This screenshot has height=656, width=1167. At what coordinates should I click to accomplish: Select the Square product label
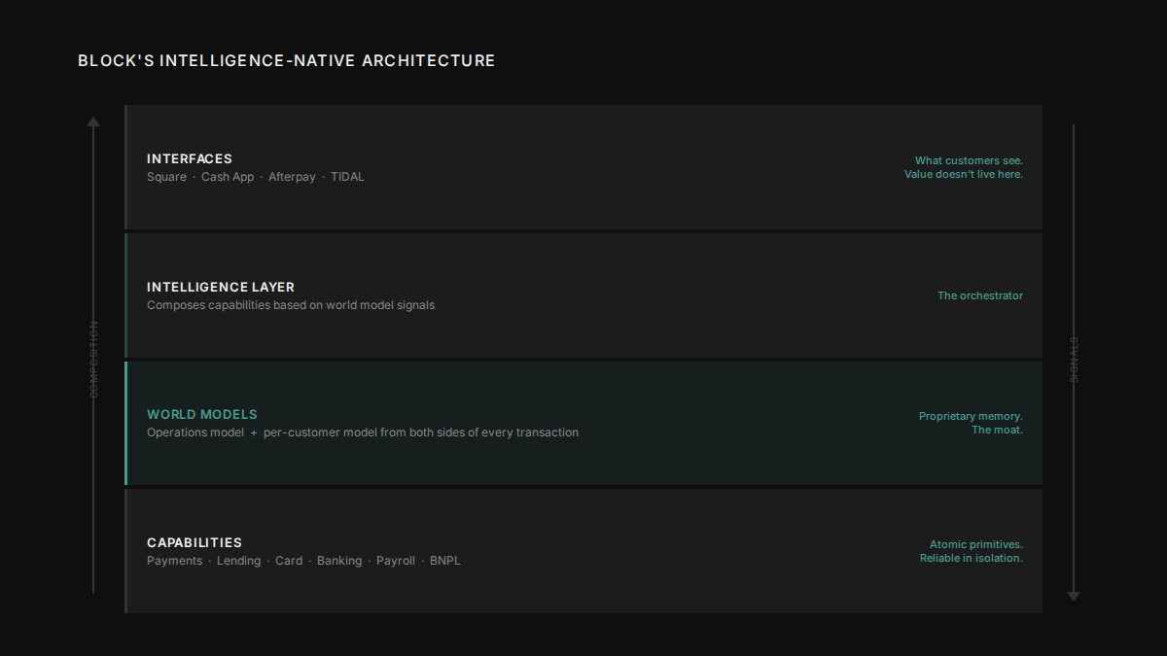(x=166, y=176)
